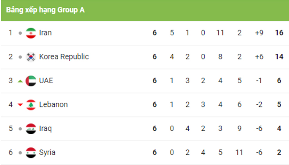Click Iraq's rank number 5

point(11,128)
